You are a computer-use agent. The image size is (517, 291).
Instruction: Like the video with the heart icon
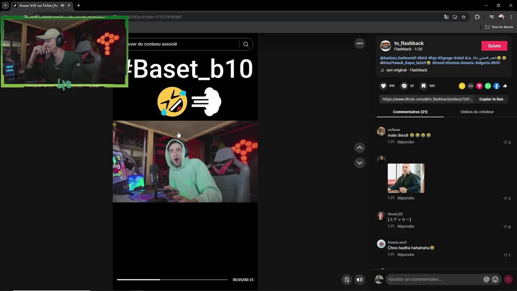[x=383, y=86]
